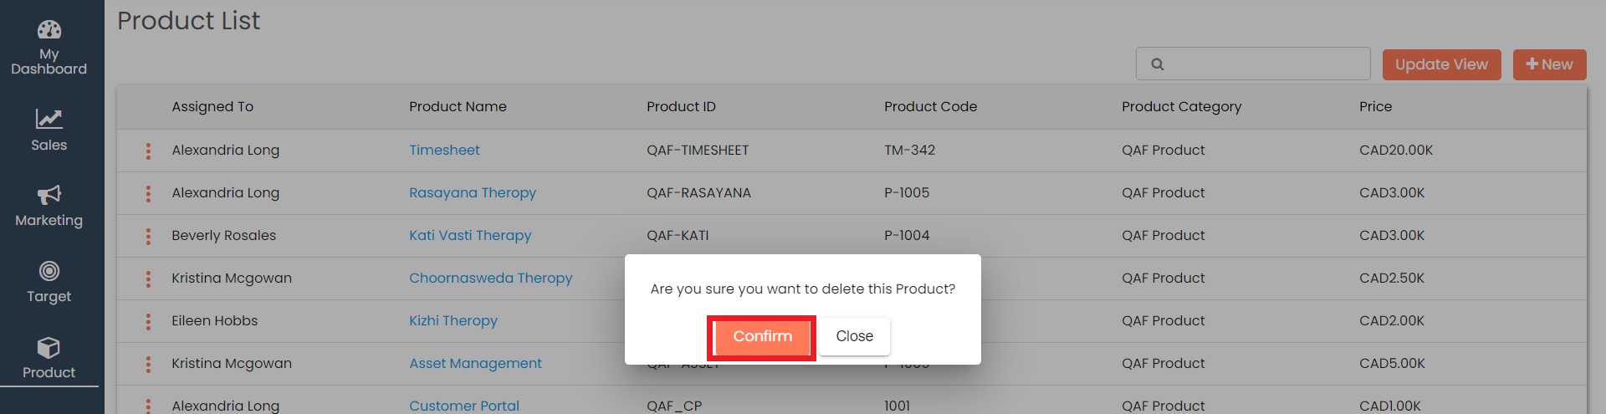
Task: Open the Timesheet product link
Action: [x=444, y=151]
